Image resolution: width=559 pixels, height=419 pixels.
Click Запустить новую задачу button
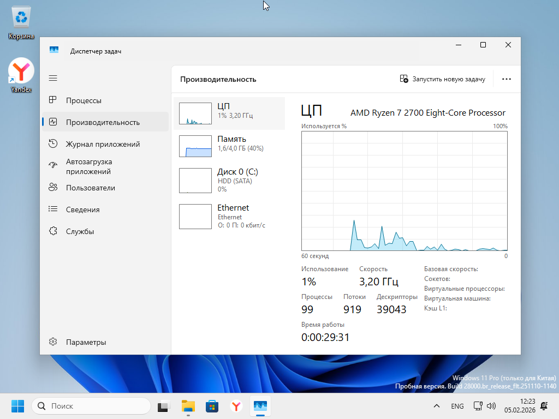click(x=442, y=79)
